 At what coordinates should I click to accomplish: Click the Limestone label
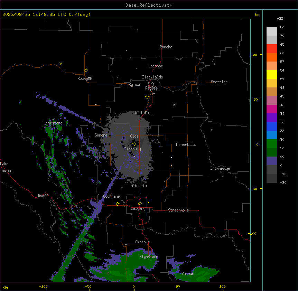pyautogui.click(x=53, y=123)
